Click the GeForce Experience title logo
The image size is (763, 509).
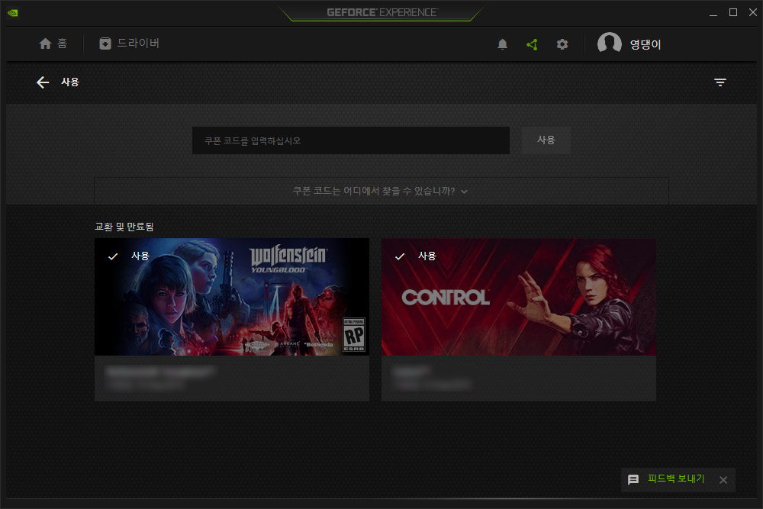[382, 13]
